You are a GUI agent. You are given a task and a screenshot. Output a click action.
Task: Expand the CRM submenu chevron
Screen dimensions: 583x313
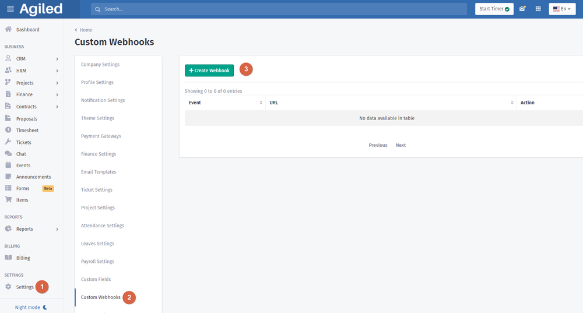[x=57, y=59]
